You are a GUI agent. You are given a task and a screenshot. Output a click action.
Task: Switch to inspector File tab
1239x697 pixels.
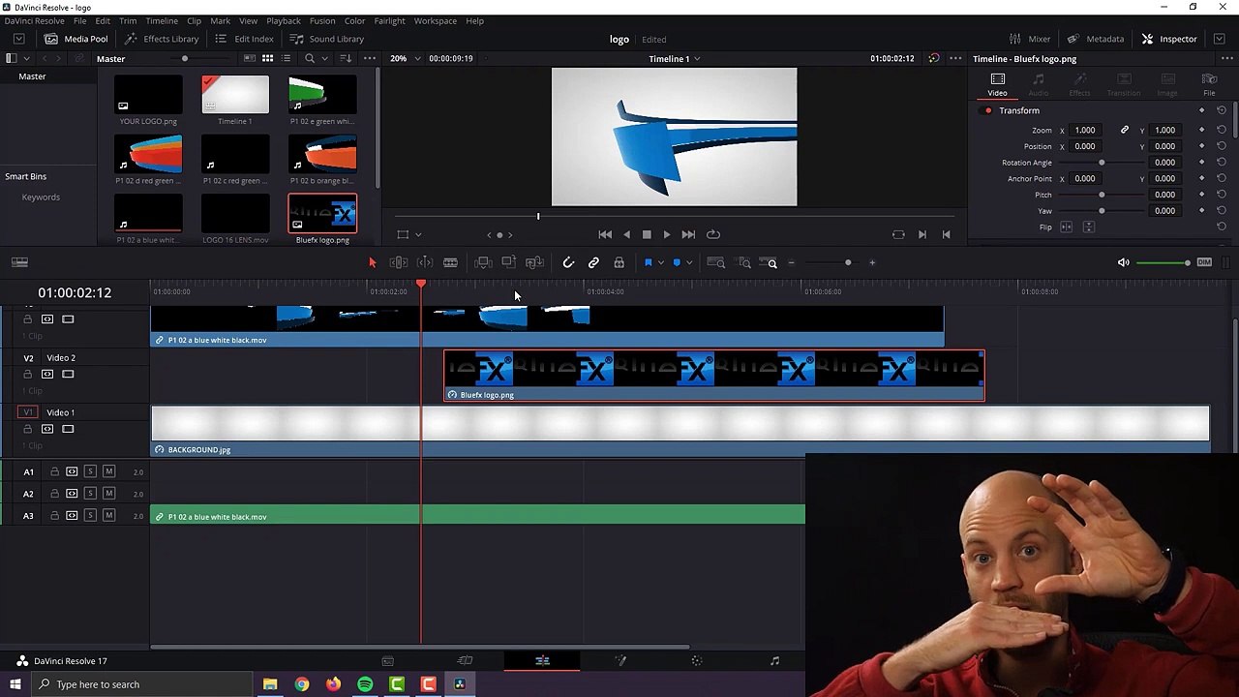[x=1209, y=84]
